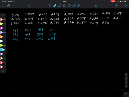Select the Text tool

coord(50,6)
